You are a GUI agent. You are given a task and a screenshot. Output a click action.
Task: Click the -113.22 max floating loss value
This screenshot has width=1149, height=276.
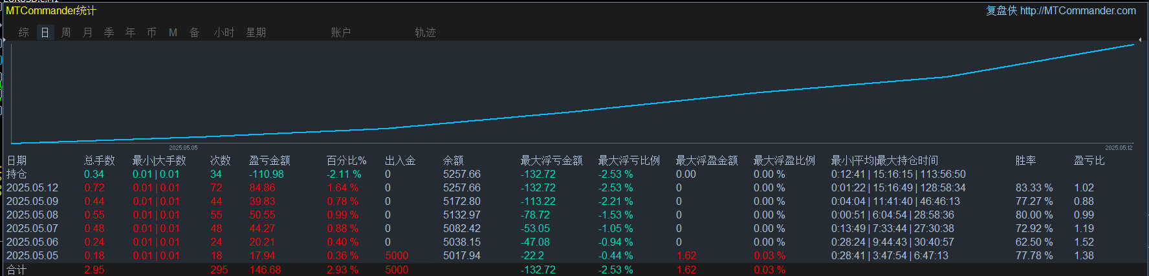tap(538, 201)
